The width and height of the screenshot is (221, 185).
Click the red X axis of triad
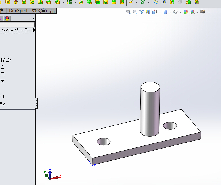[x=56, y=177]
